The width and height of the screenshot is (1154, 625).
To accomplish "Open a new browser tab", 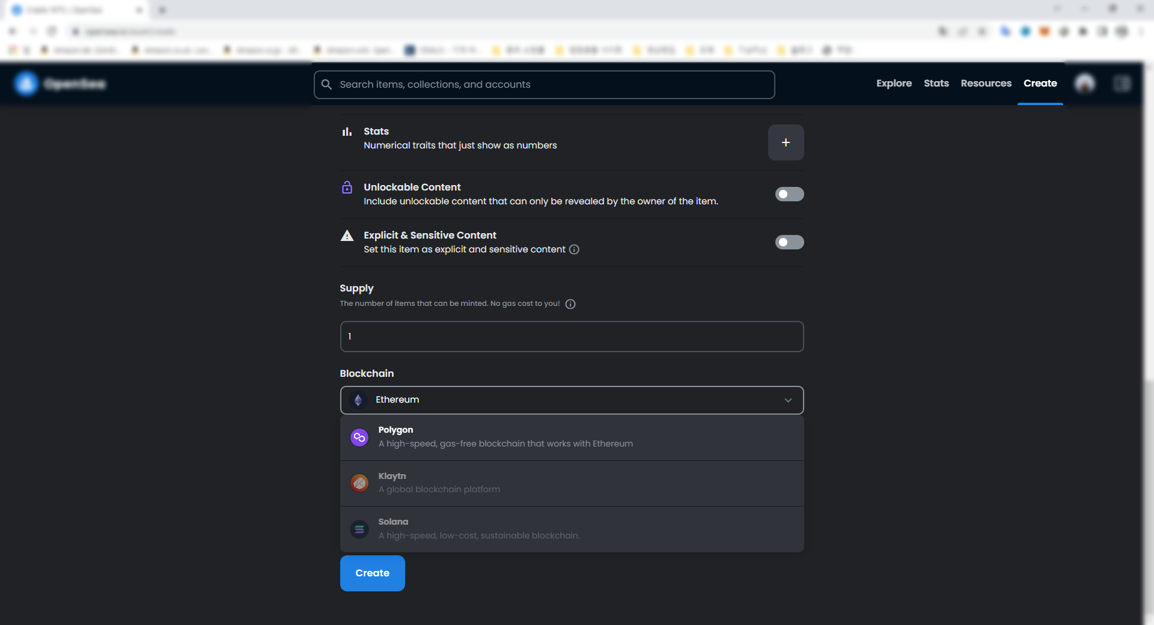I will (162, 10).
